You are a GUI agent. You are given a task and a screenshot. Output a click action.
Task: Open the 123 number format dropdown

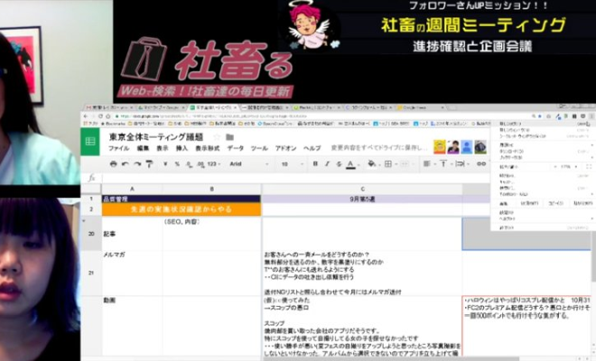coord(213,164)
